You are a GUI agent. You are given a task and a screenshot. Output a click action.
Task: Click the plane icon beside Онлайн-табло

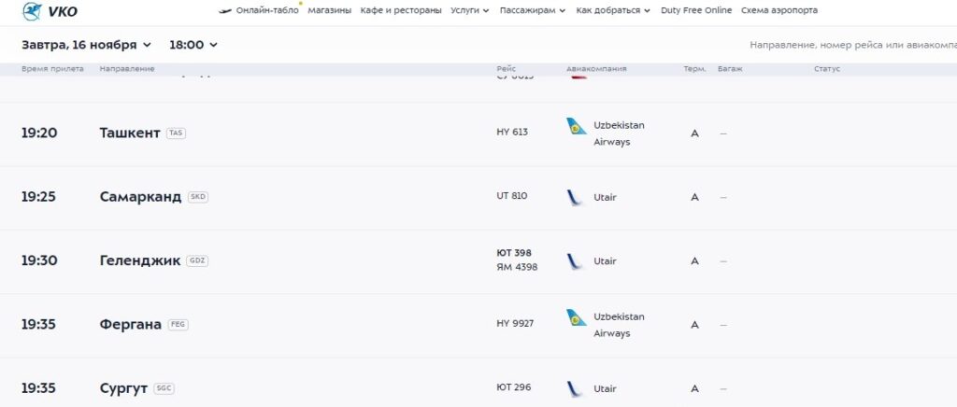coord(224,10)
